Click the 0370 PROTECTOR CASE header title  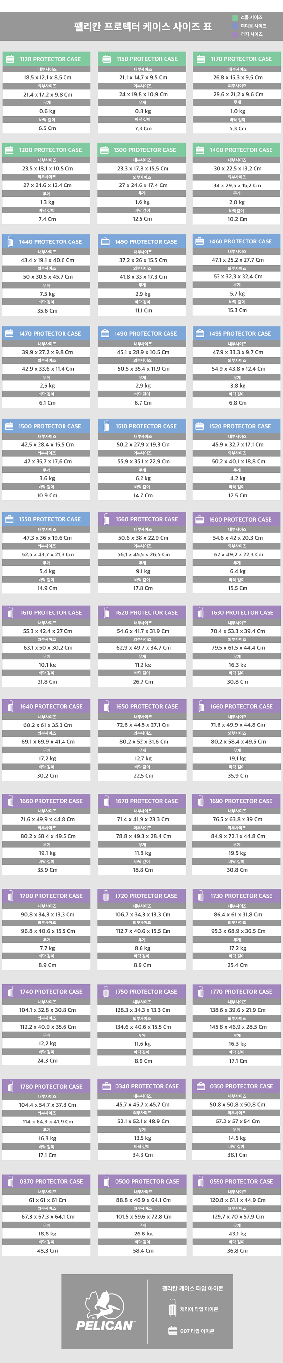[51, 1181]
